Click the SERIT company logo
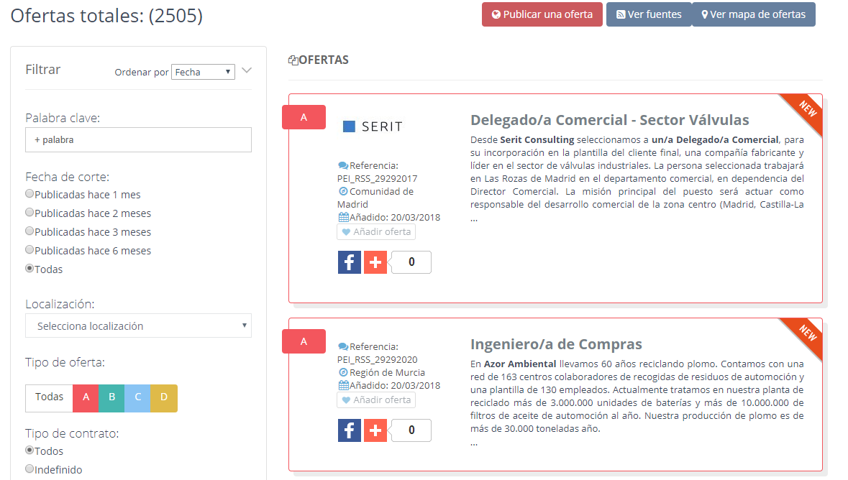The width and height of the screenshot is (848, 480). [373, 127]
